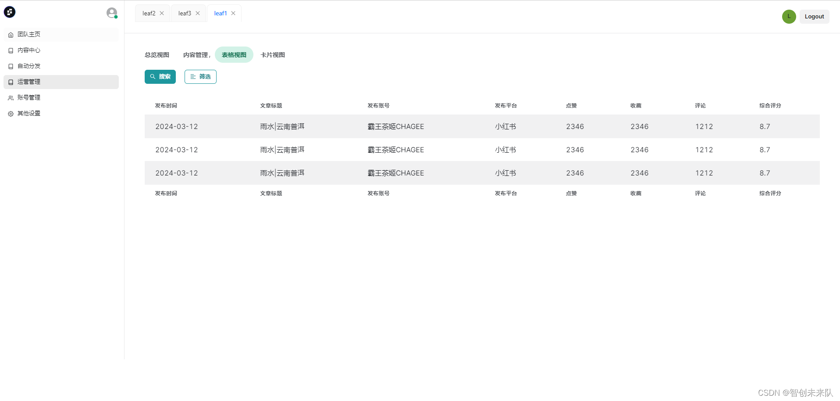
Task: Open the user profile avatar in the sidebar
Action: [112, 13]
